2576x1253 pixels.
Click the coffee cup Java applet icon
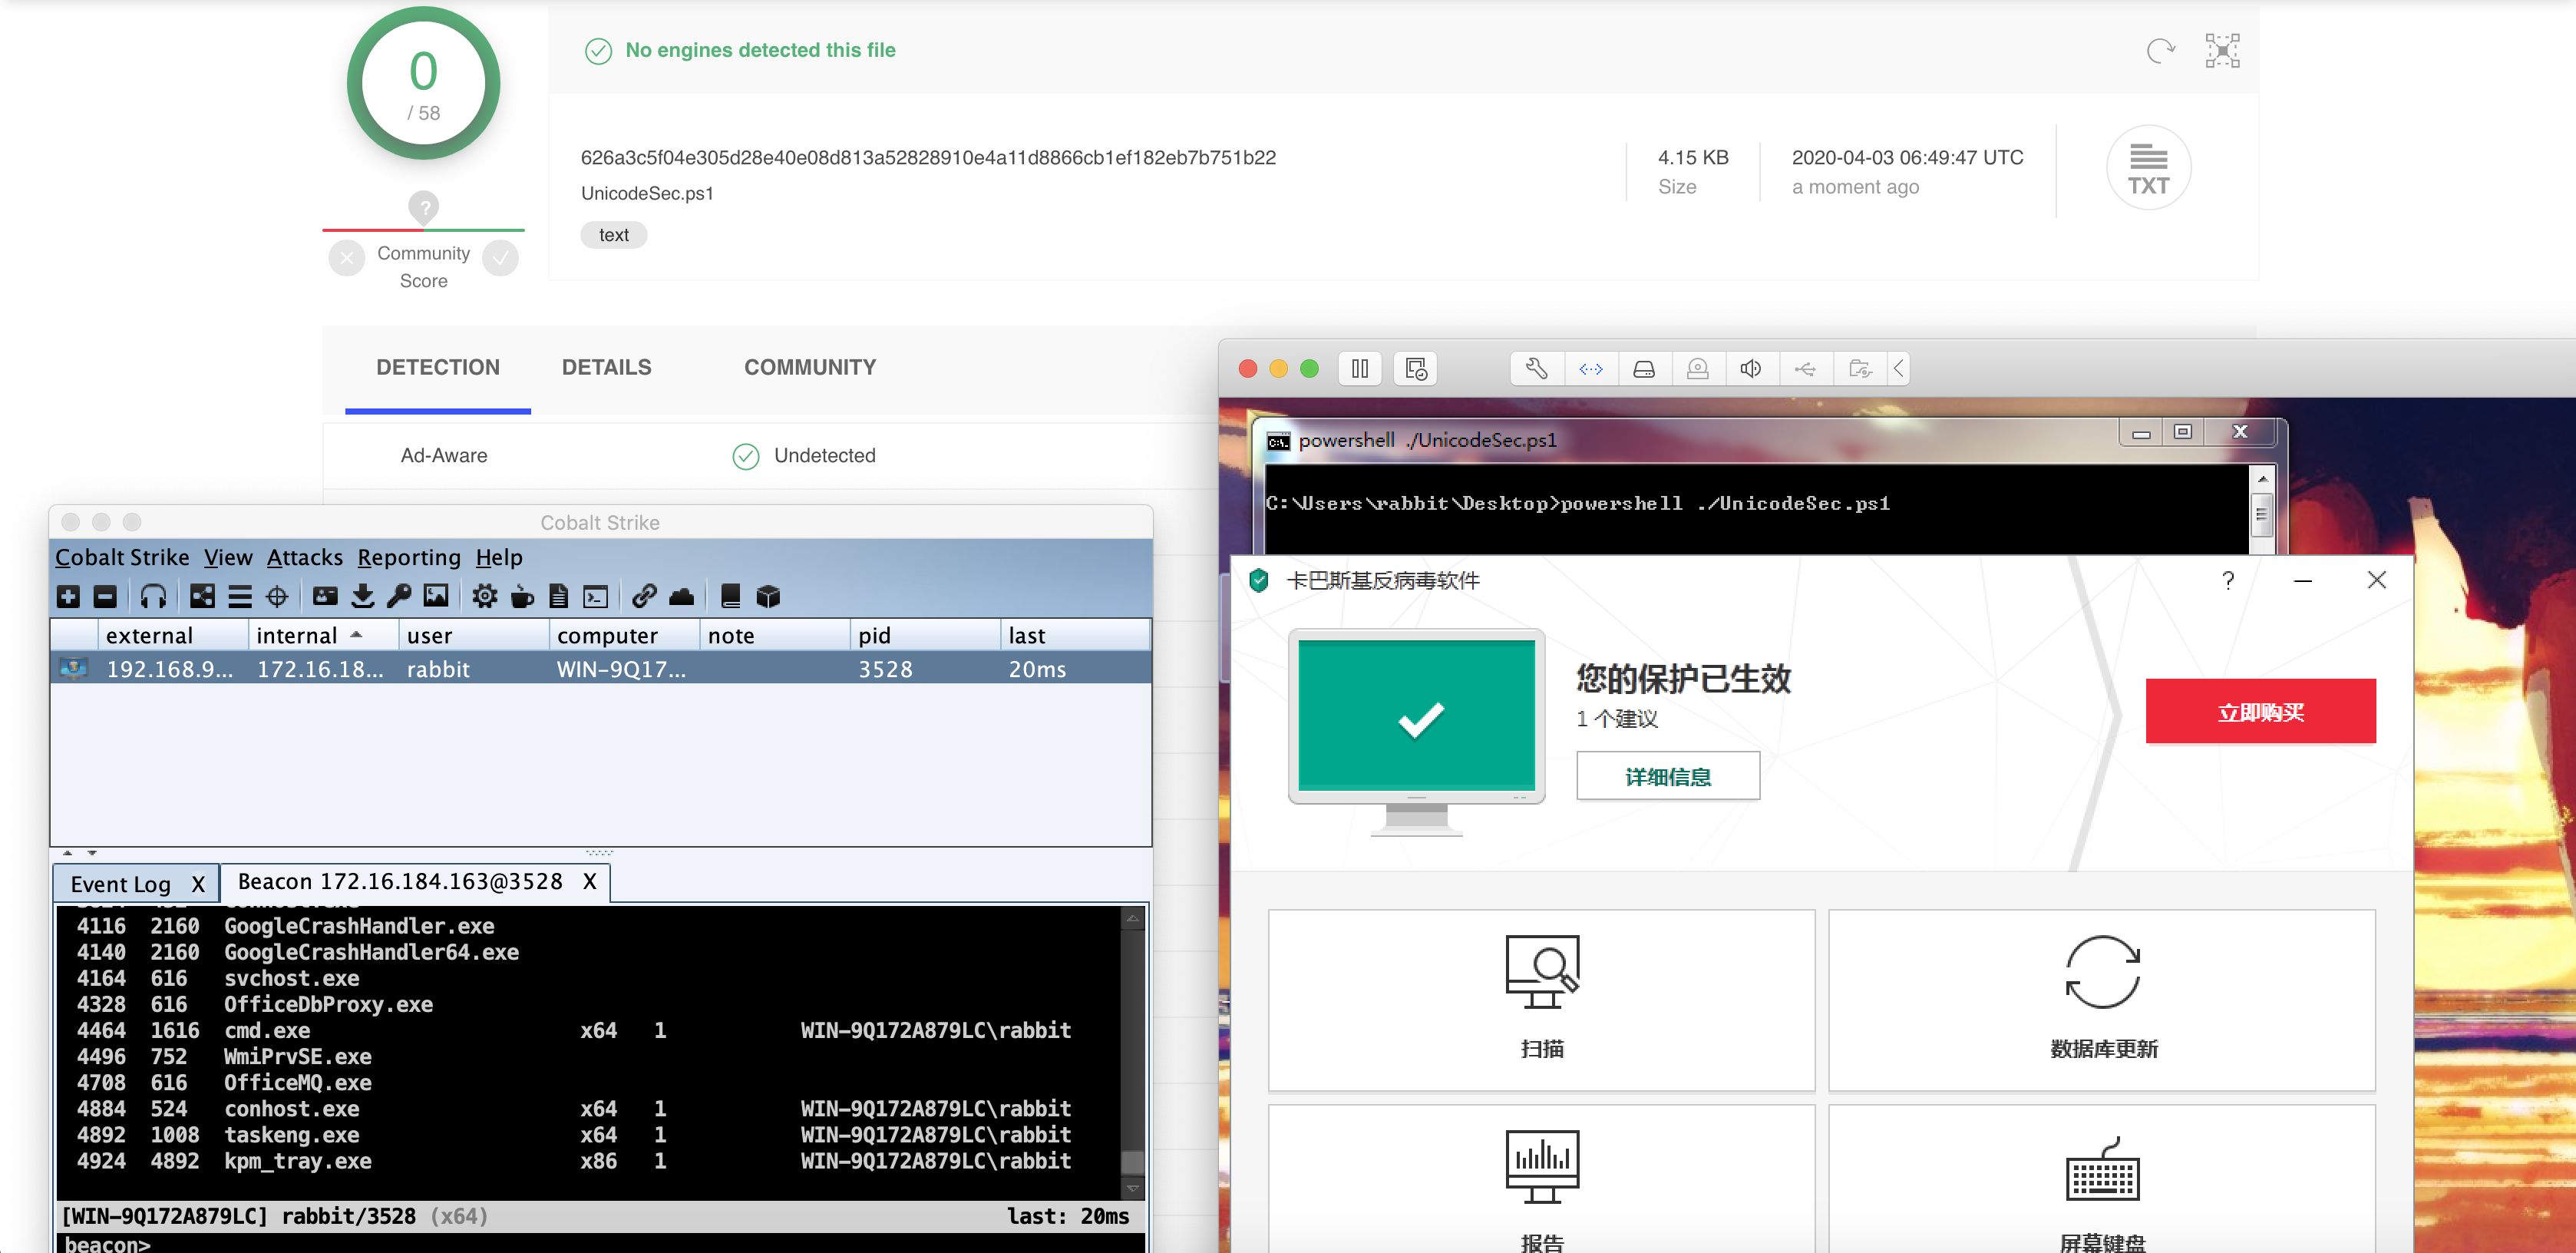[522, 597]
